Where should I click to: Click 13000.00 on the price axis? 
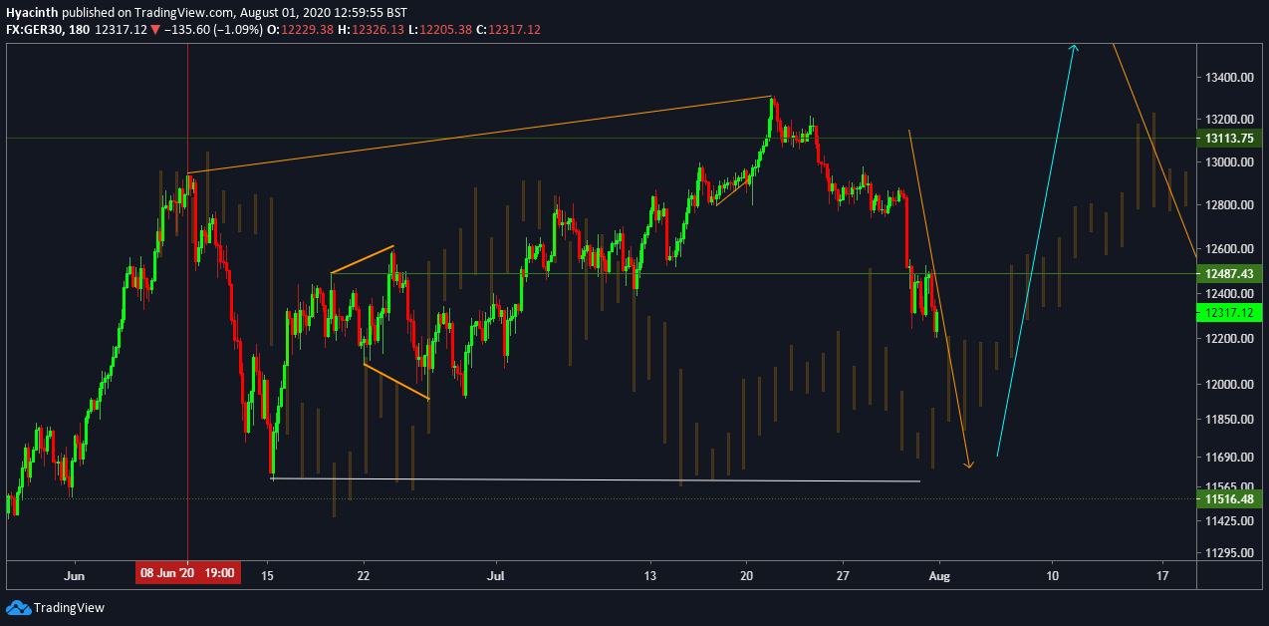(1228, 162)
